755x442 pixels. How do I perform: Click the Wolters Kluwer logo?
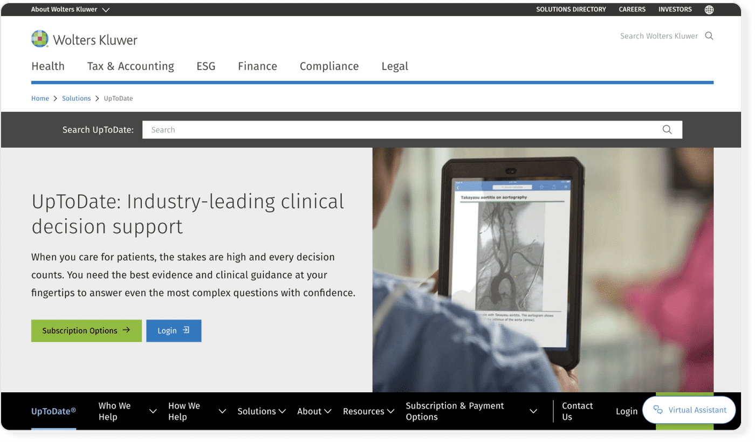point(84,38)
